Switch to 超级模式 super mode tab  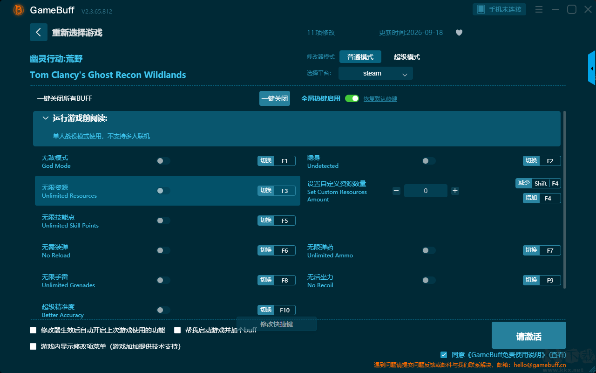coord(407,57)
